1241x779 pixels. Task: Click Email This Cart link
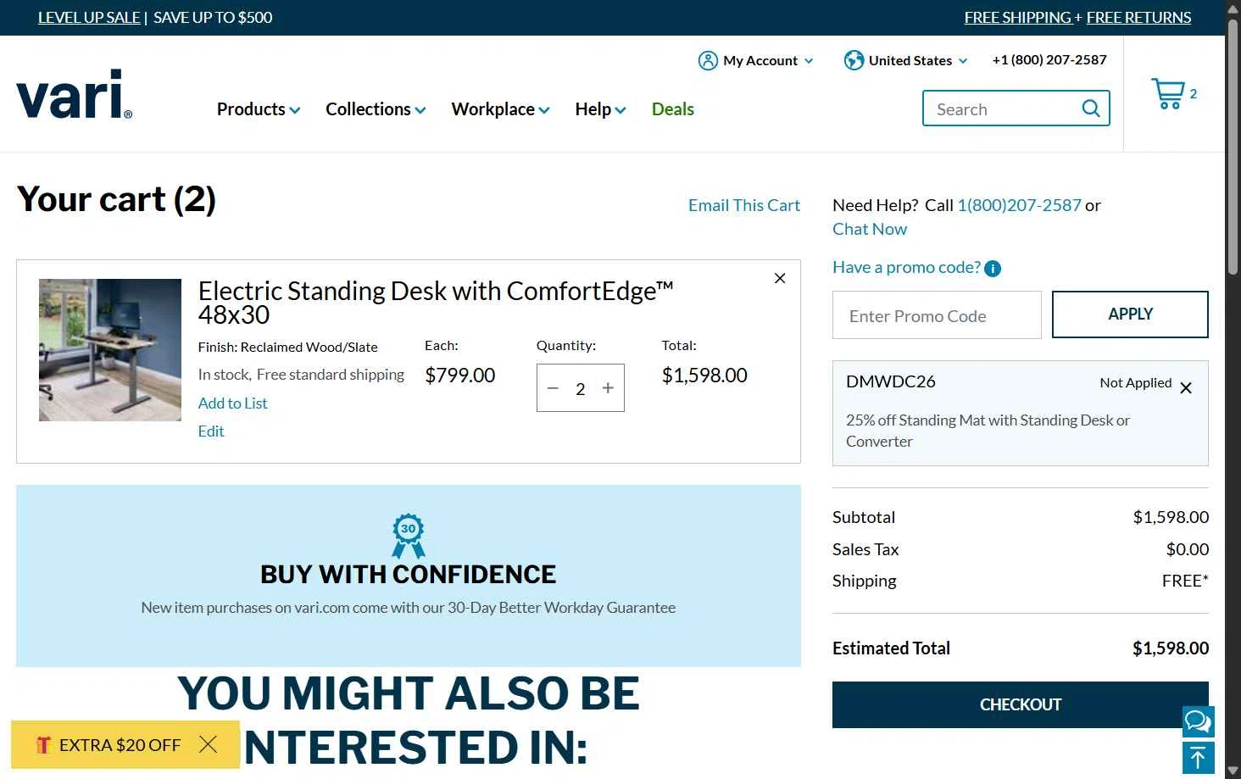click(x=744, y=205)
